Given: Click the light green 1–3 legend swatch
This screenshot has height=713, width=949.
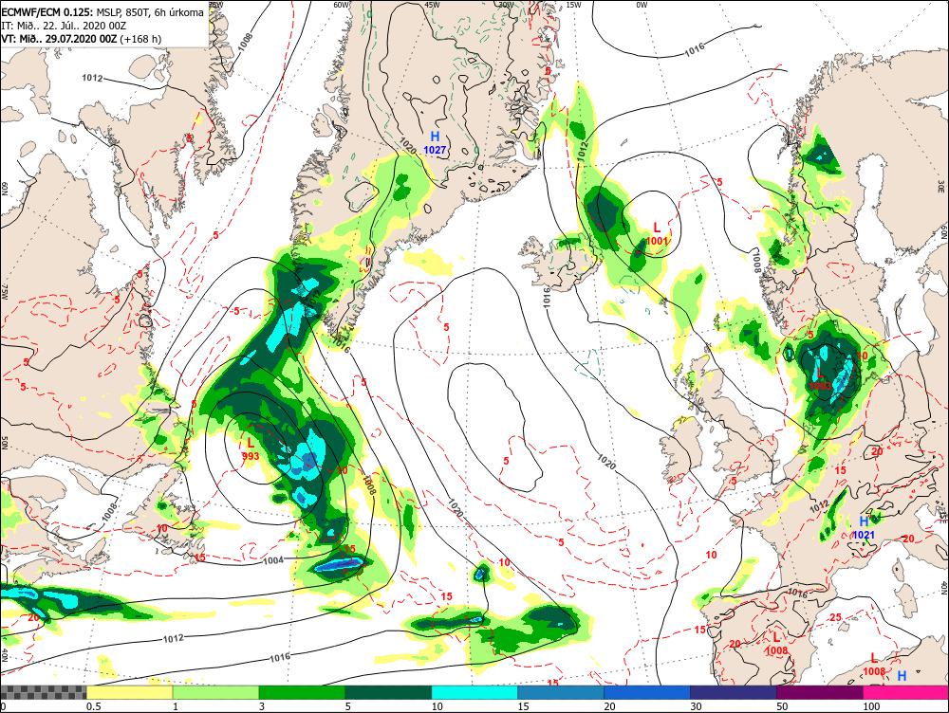Looking at the screenshot, I should 215,692.
